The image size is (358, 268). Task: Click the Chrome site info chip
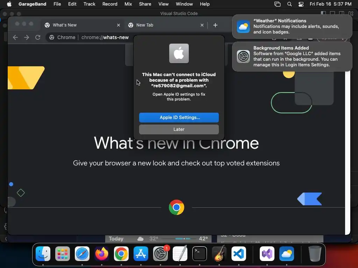pyautogui.click(x=62, y=37)
